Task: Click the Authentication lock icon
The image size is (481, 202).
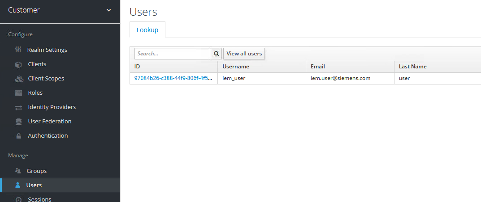Action: click(18, 136)
